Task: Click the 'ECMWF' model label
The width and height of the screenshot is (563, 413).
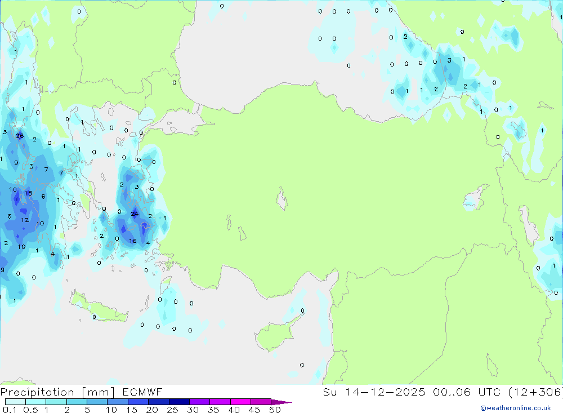Action: (142, 392)
